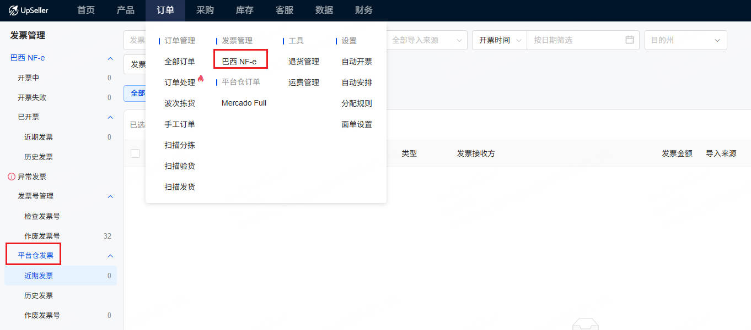Screen dimensions: 751x330
Task: Click the flame icon beside 订单处理
Action: click(201, 79)
